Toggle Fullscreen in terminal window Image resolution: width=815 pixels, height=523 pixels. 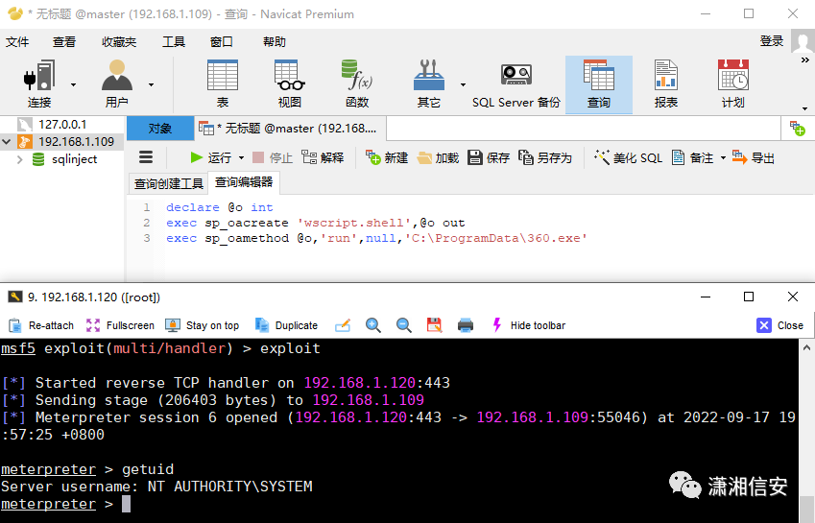(121, 325)
